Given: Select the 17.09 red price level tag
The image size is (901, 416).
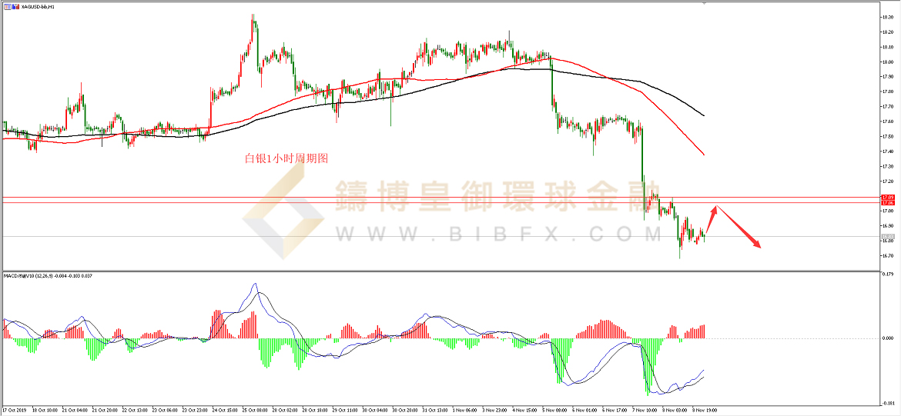Looking at the screenshot, I should [886, 198].
